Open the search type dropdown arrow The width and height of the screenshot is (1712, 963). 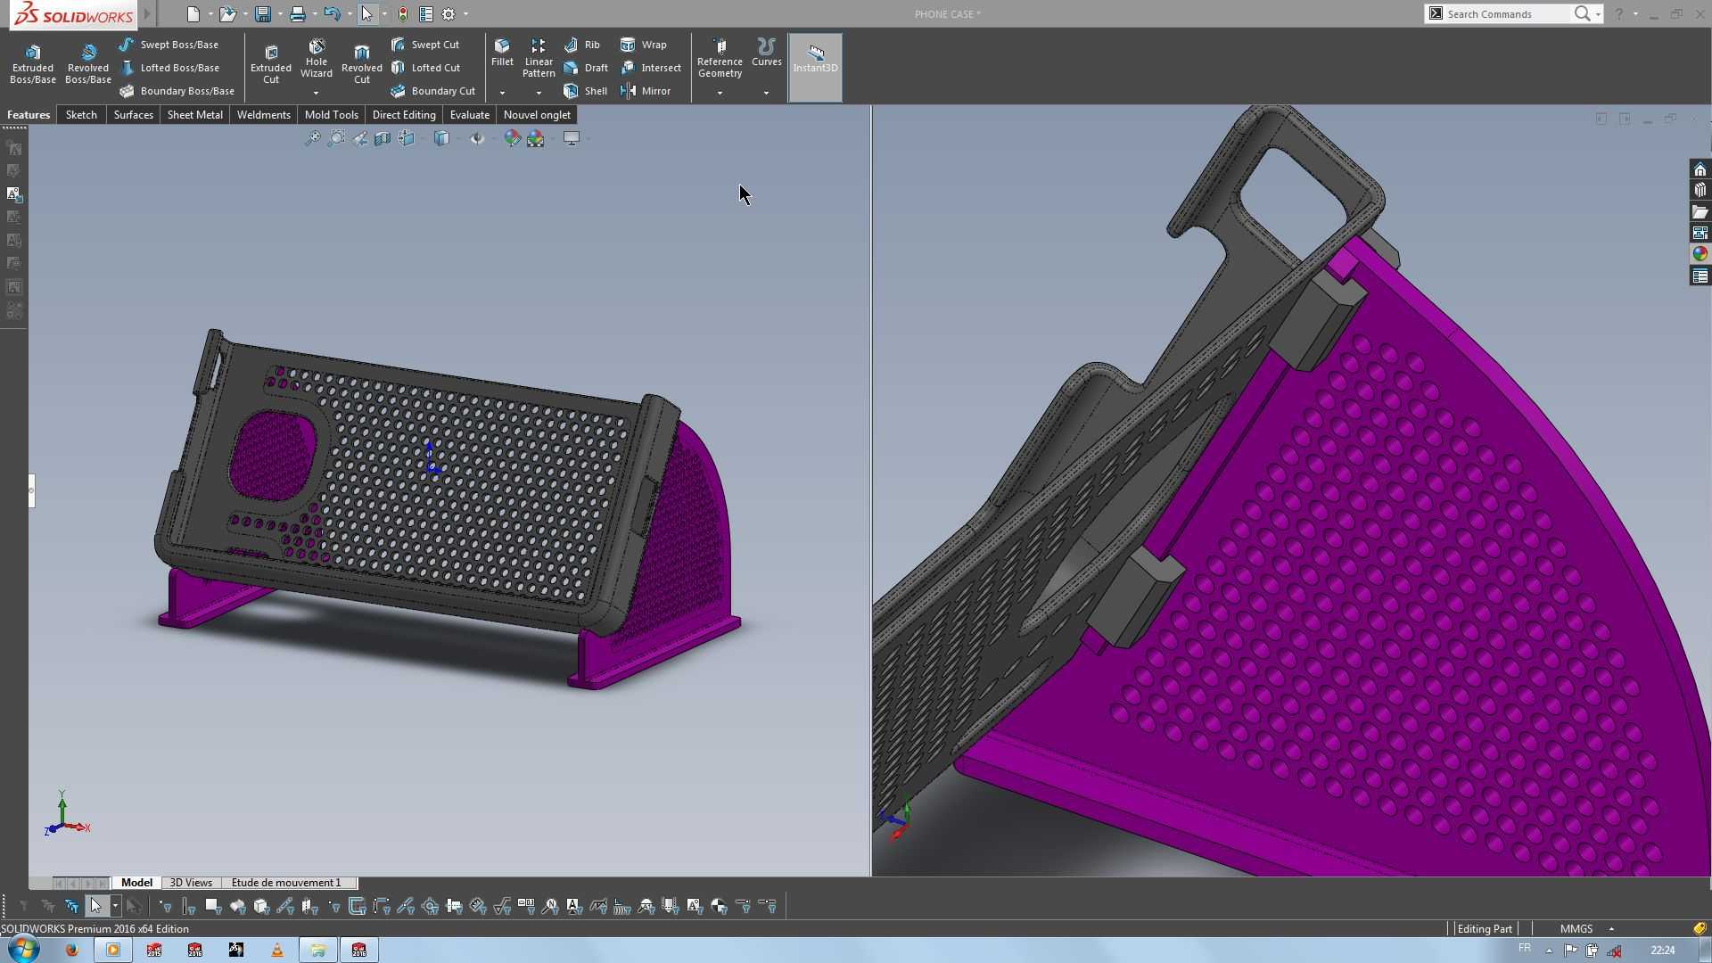point(1598,14)
